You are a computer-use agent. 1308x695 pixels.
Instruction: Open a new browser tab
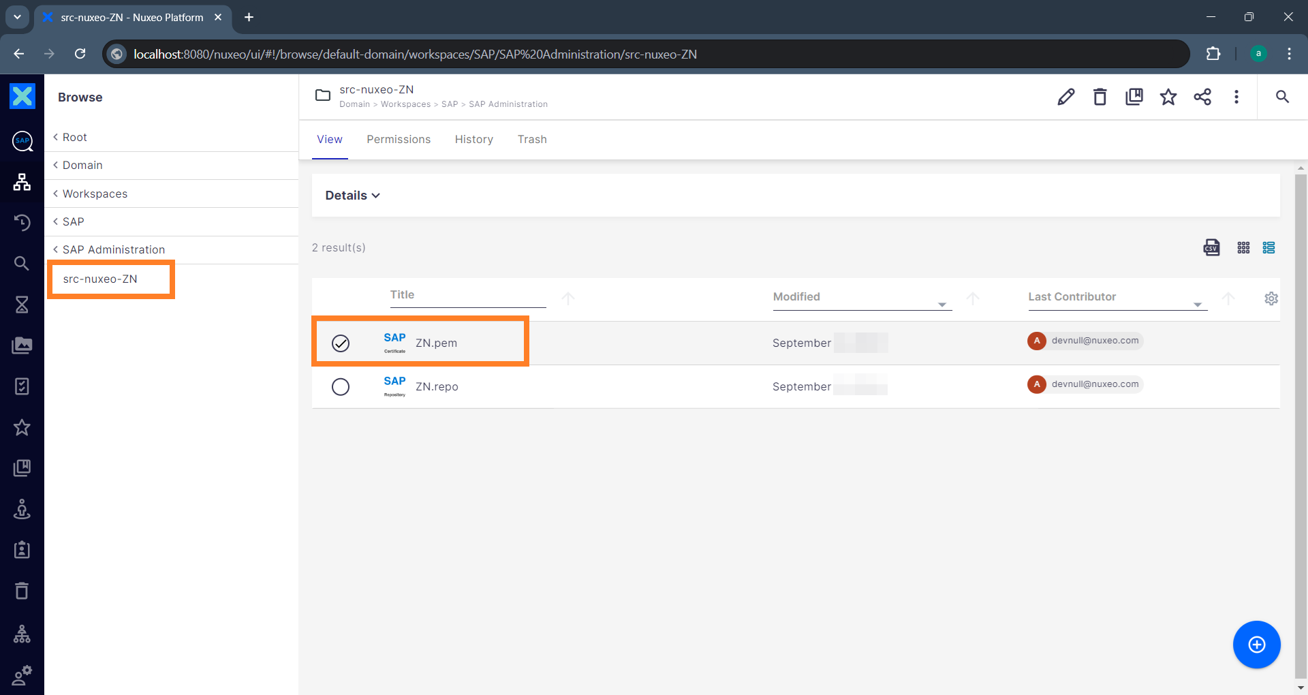249,17
